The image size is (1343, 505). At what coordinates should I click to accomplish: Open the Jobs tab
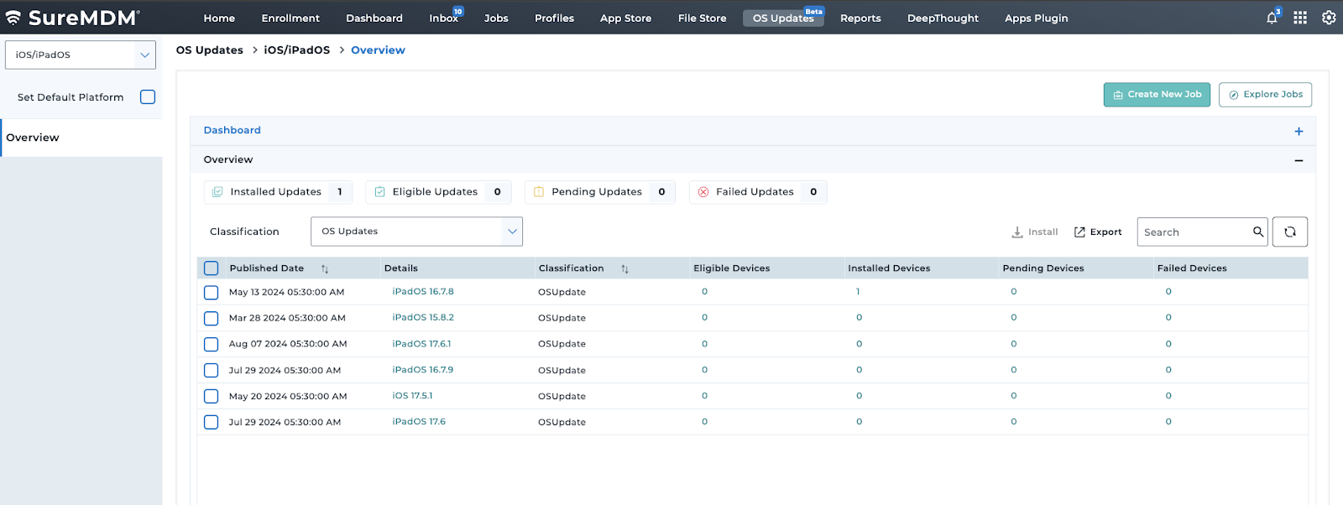click(x=496, y=18)
